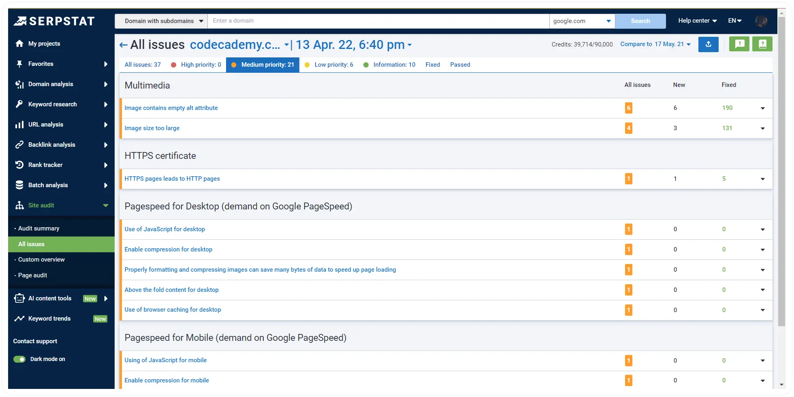Click the green feedback exclamation icon
794x397 pixels.
click(739, 44)
